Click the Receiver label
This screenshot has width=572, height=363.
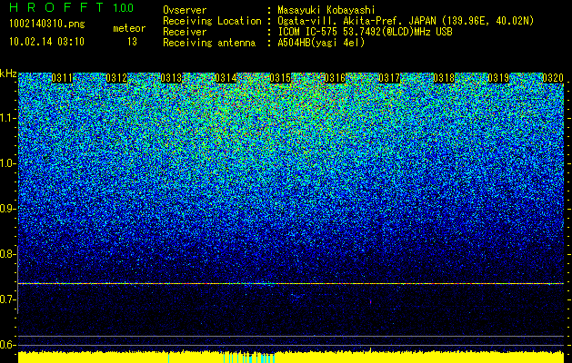185,32
